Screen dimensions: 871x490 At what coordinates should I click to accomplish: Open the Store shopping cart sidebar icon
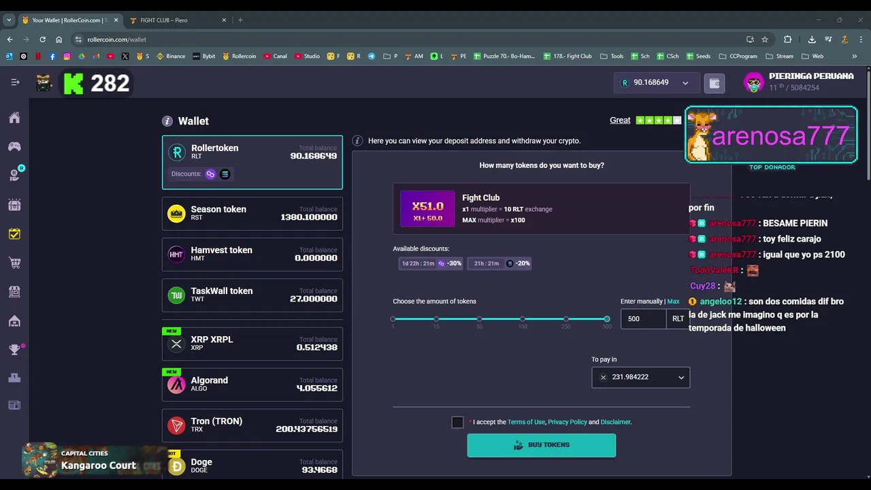14,263
